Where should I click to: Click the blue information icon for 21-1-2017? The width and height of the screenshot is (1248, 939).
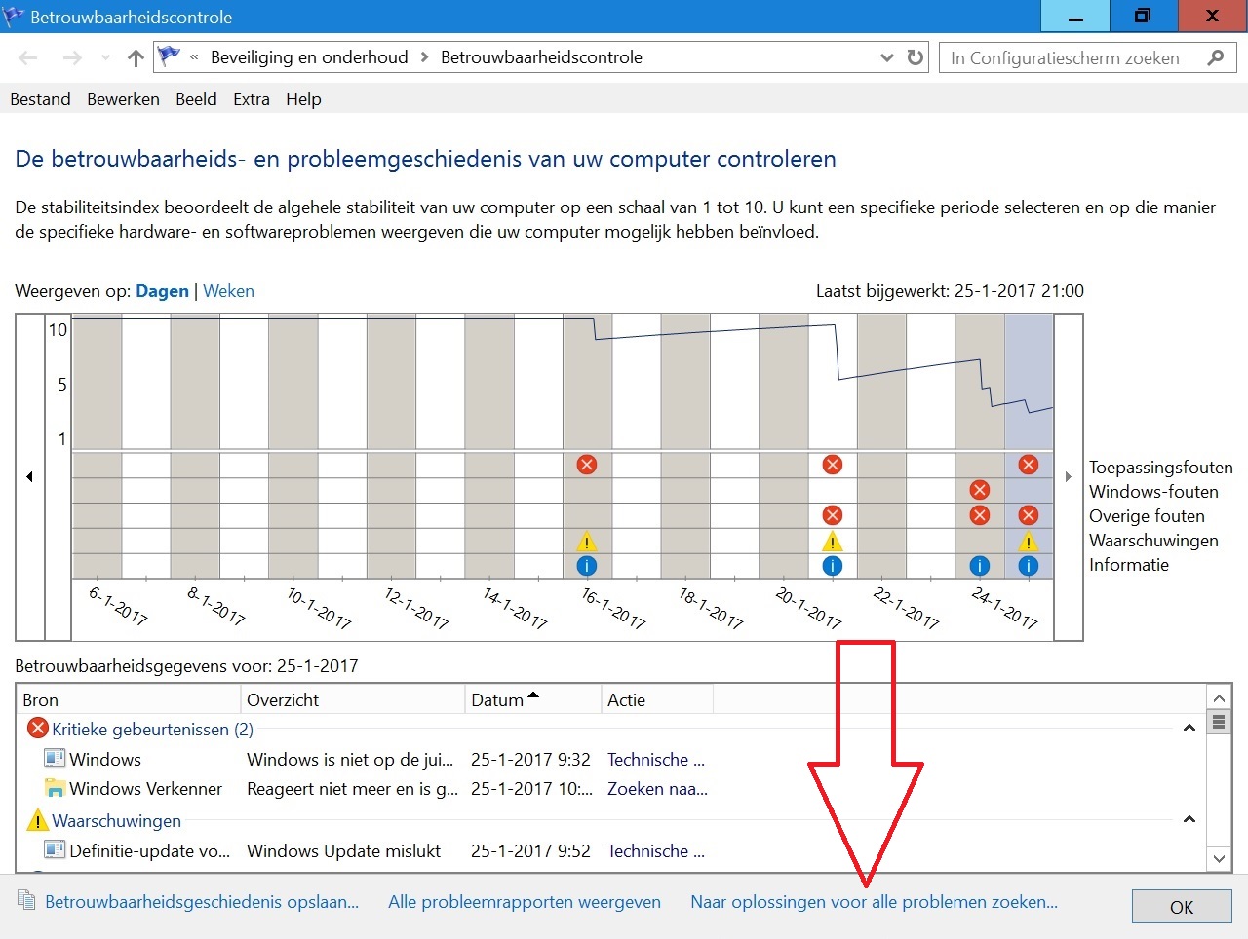(x=833, y=565)
